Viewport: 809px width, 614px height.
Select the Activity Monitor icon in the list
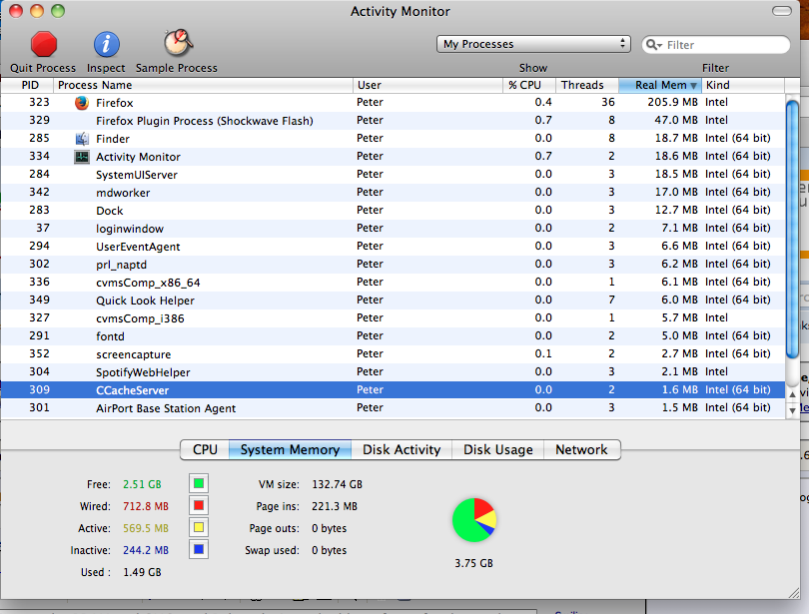[82, 157]
